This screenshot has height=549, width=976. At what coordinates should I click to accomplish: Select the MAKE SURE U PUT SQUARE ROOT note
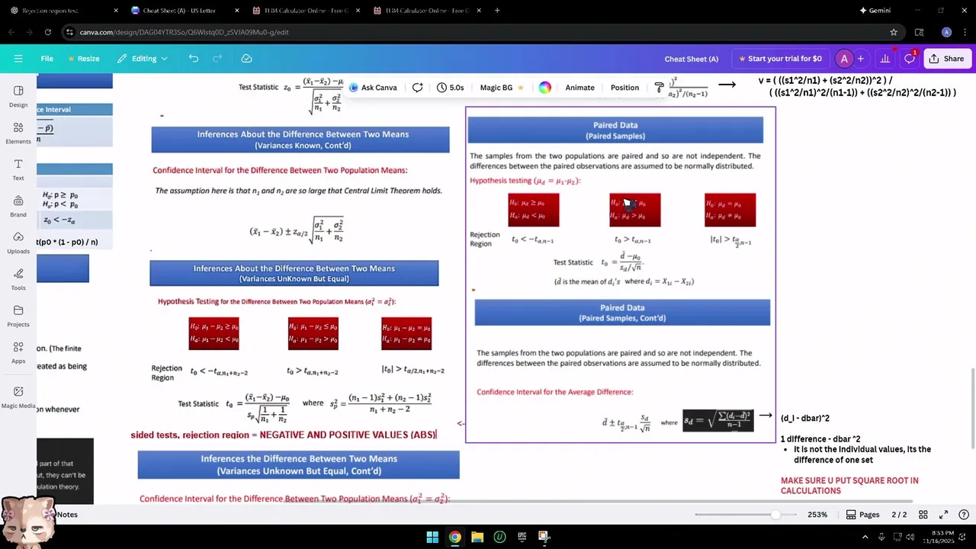pyautogui.click(x=849, y=486)
